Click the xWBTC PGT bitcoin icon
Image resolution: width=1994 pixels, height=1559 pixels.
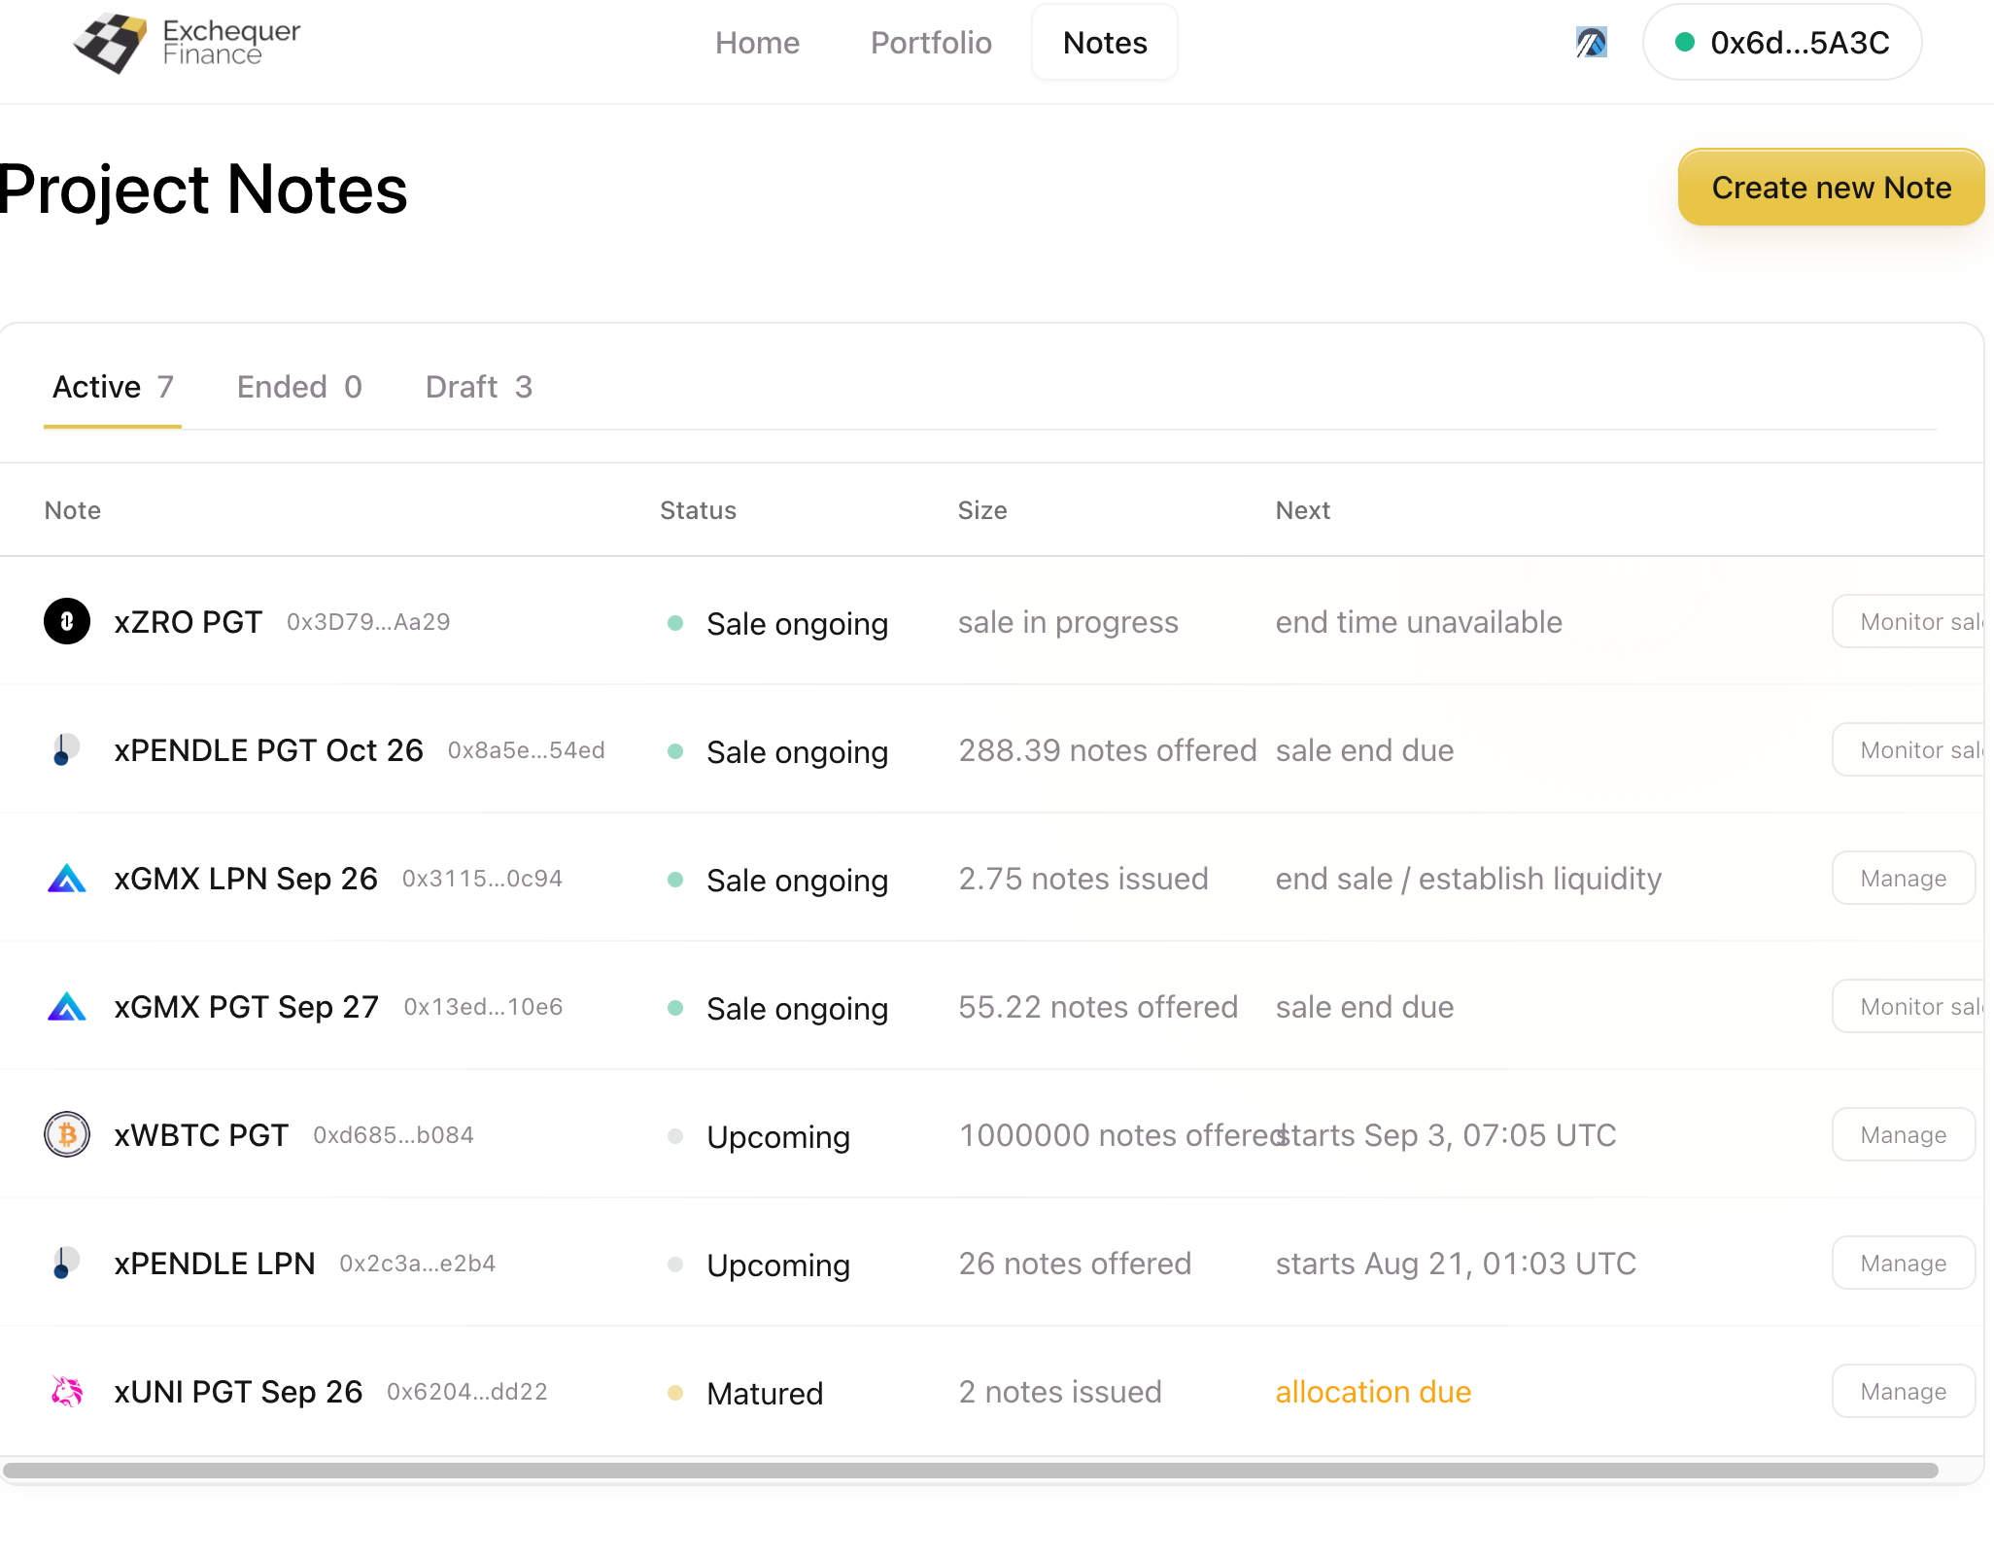pos(67,1135)
